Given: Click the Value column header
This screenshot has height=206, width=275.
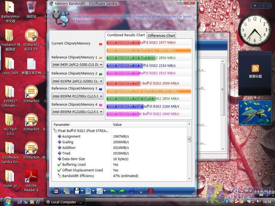Looking at the screenshot, I should point(149,125).
